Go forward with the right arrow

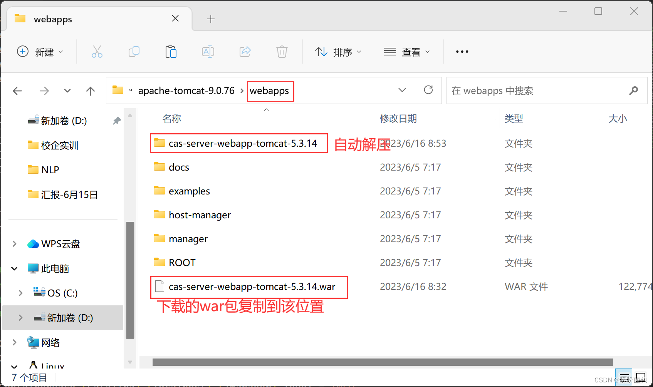click(44, 91)
